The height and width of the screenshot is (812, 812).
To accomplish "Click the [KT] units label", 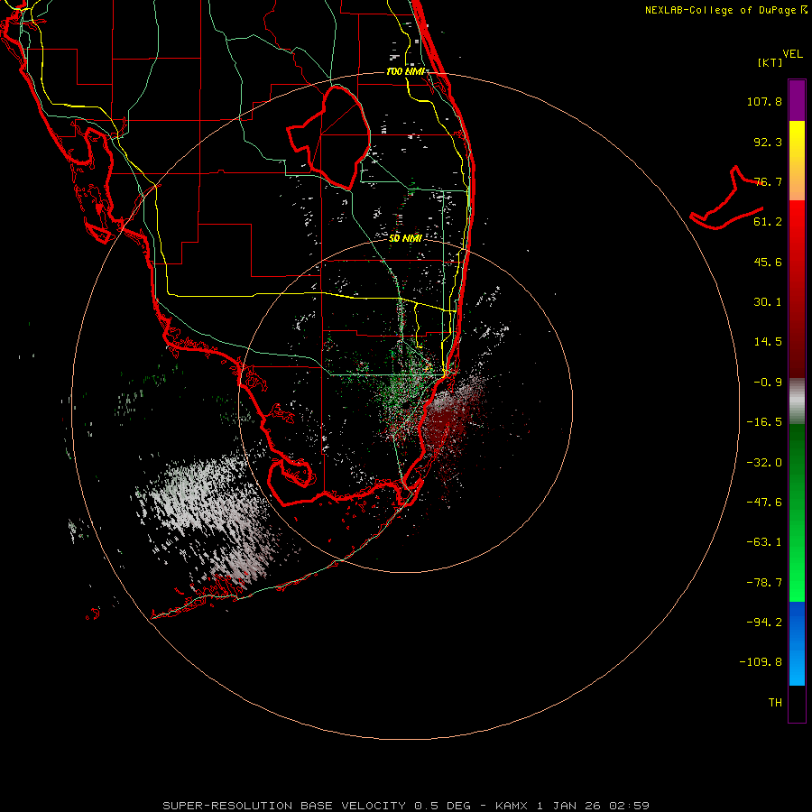I will [770, 62].
